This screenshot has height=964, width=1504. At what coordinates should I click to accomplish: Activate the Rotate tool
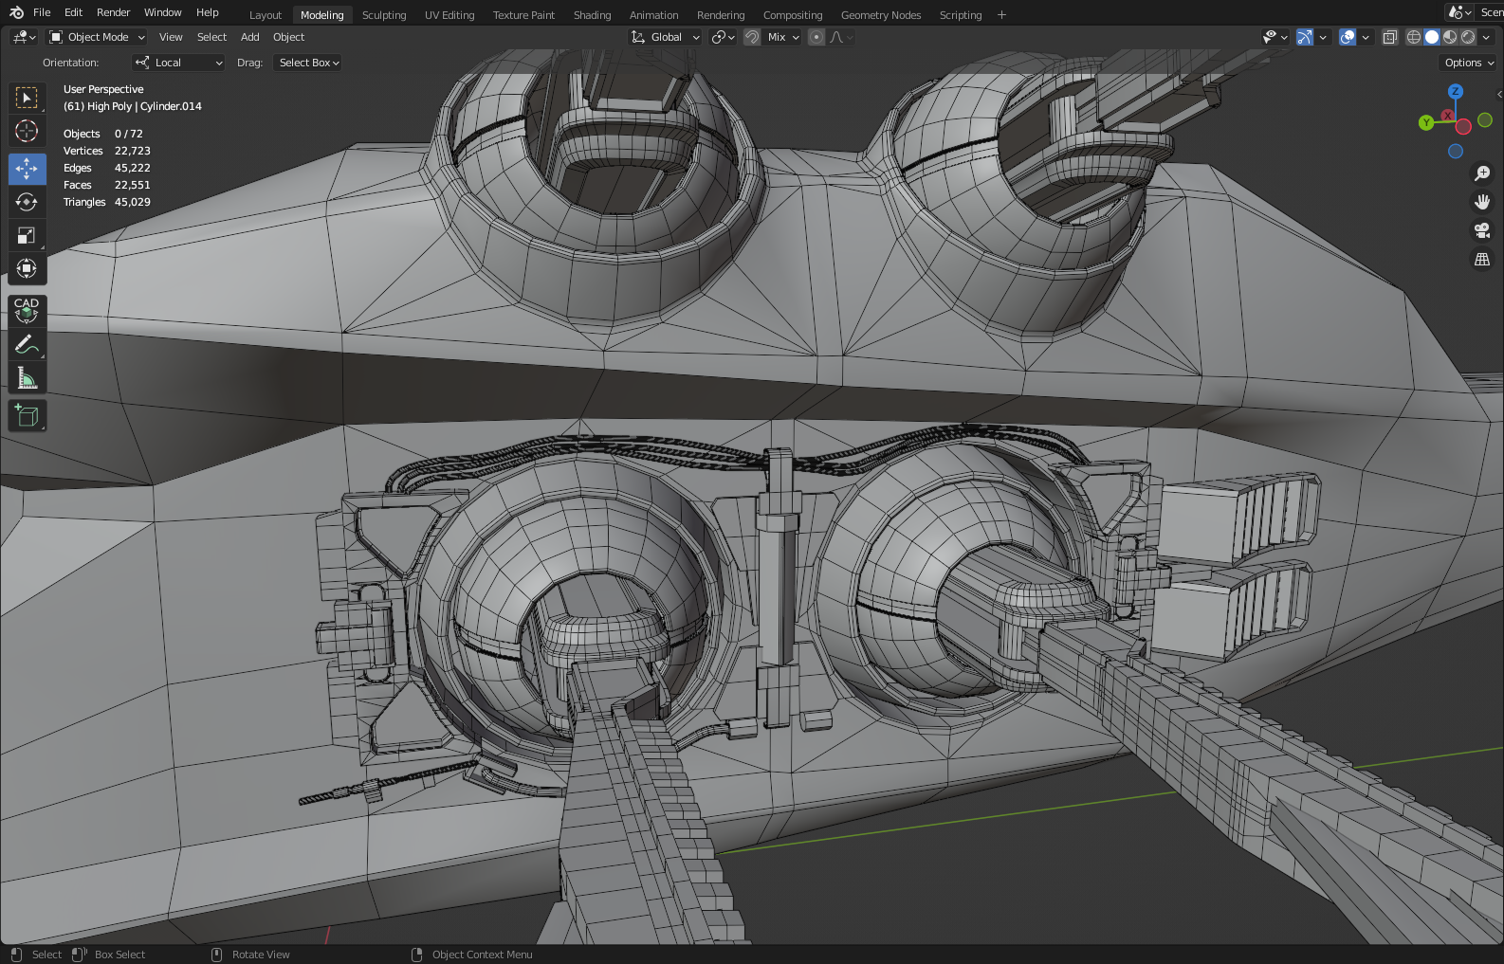[x=27, y=202]
